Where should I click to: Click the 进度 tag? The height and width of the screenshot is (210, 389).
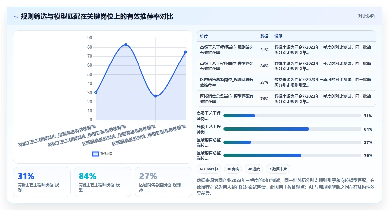coord(254,169)
